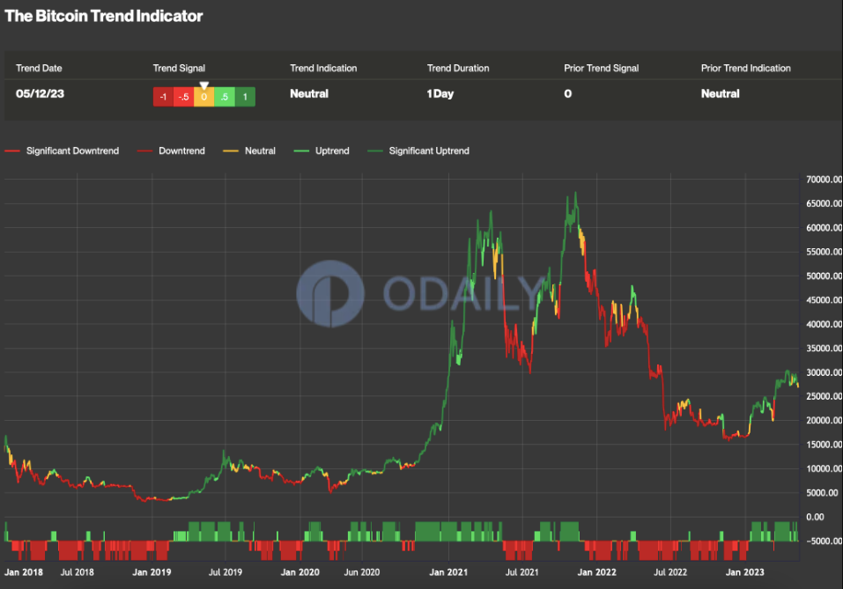The image size is (843, 589).
Task: Click the Trend Date column header
Action: (x=39, y=68)
